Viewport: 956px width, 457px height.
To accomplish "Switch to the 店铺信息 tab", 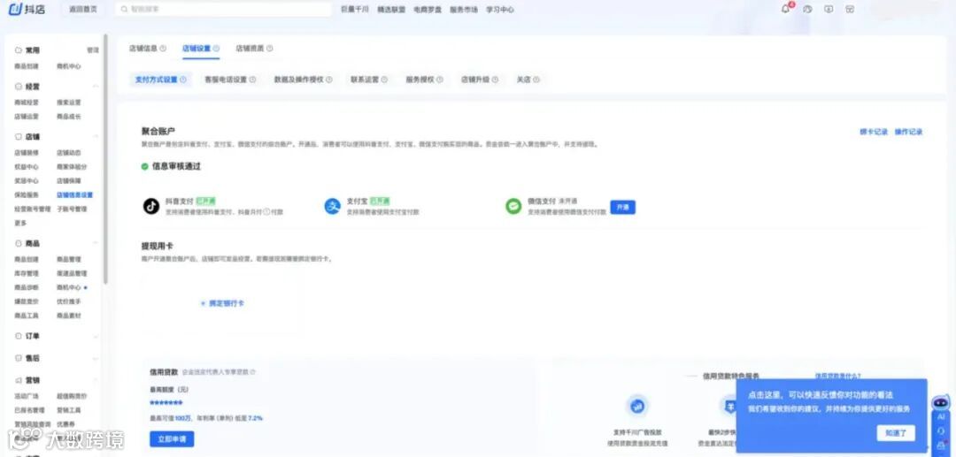I will click(143, 48).
